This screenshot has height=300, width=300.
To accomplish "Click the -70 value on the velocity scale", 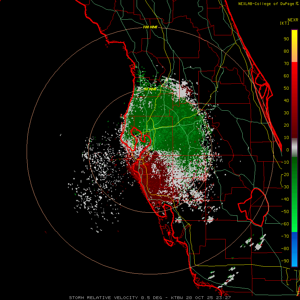I will pos(285,236).
